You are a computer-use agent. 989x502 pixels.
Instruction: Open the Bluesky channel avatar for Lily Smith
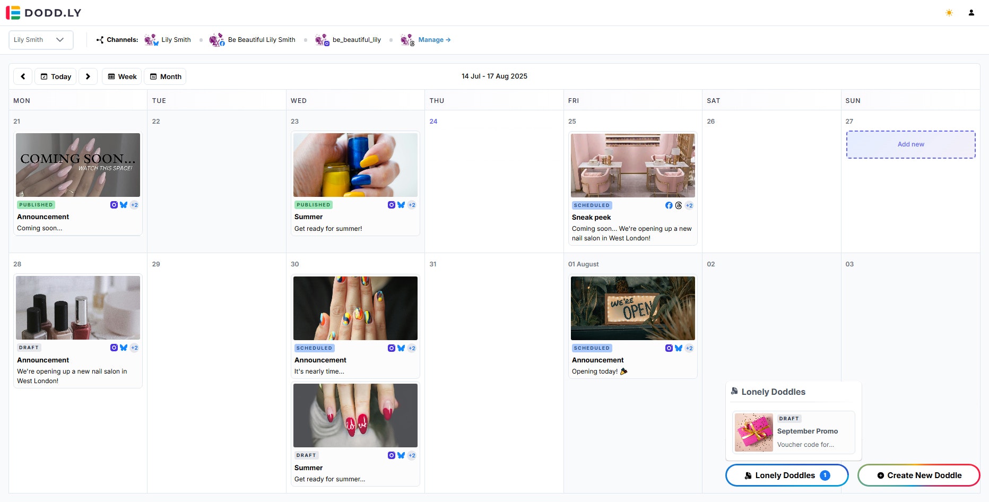click(151, 39)
